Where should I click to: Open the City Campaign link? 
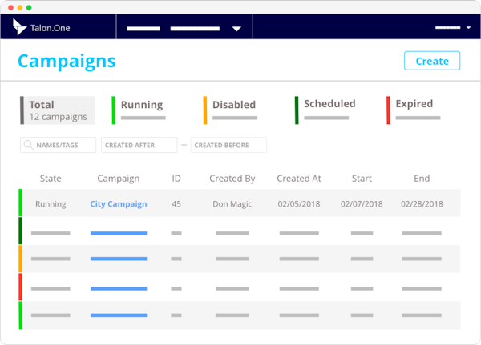[x=119, y=204]
